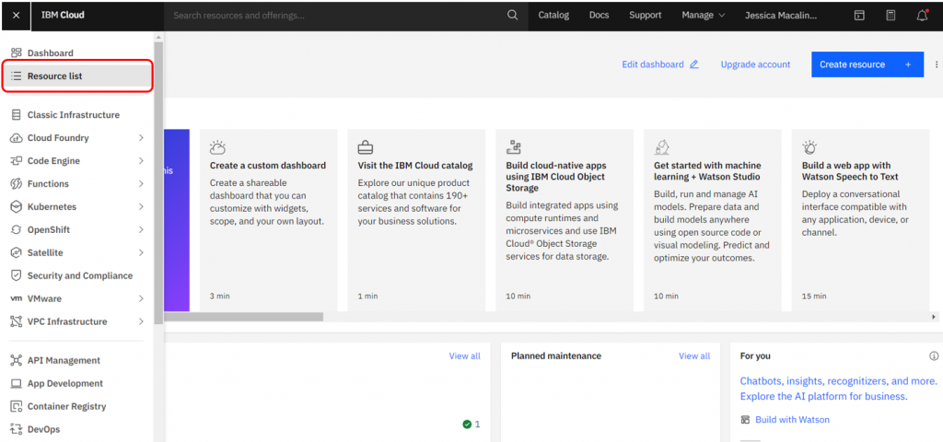Click View all beside Planned maintenance
The height and width of the screenshot is (442, 943).
(x=694, y=356)
